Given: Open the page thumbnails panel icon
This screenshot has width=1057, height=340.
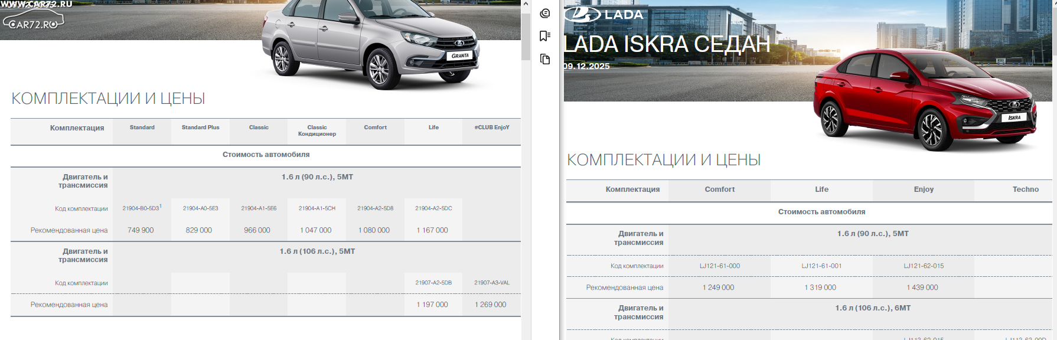Looking at the screenshot, I should pyautogui.click(x=544, y=59).
